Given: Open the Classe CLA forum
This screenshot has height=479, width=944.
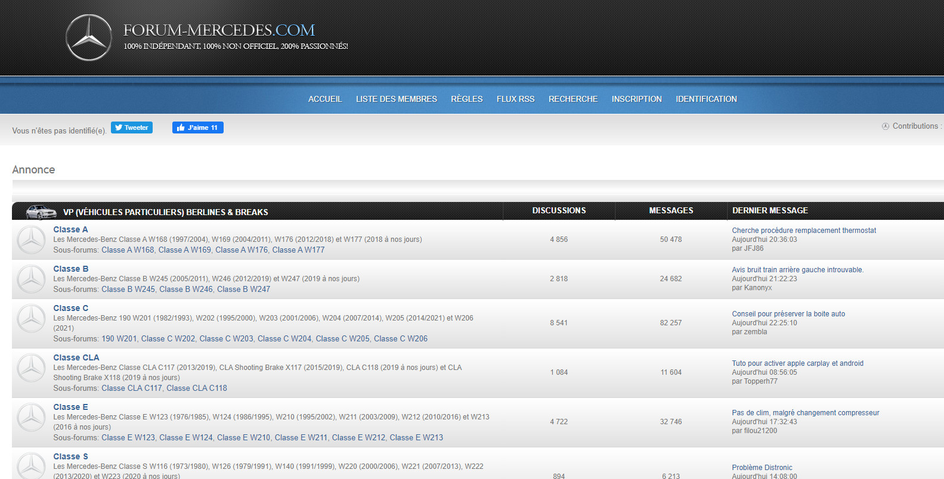Looking at the screenshot, I should (x=76, y=357).
